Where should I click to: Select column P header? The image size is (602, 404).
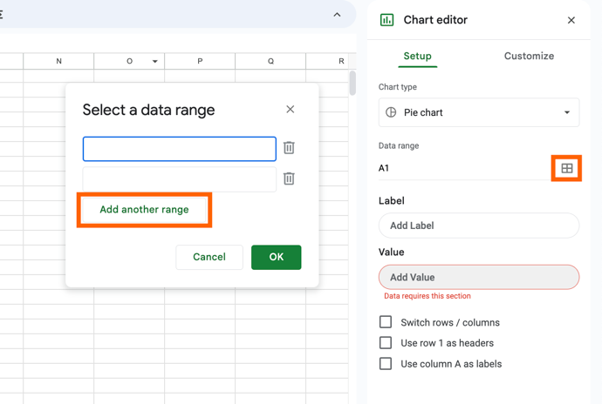coord(200,61)
